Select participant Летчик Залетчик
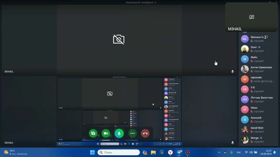This screenshot has width=280, height=157. (259, 99)
